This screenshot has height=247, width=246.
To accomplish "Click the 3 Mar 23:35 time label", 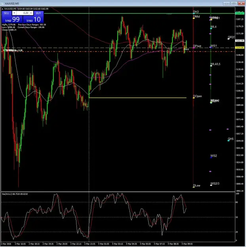I will tap(90, 244).
